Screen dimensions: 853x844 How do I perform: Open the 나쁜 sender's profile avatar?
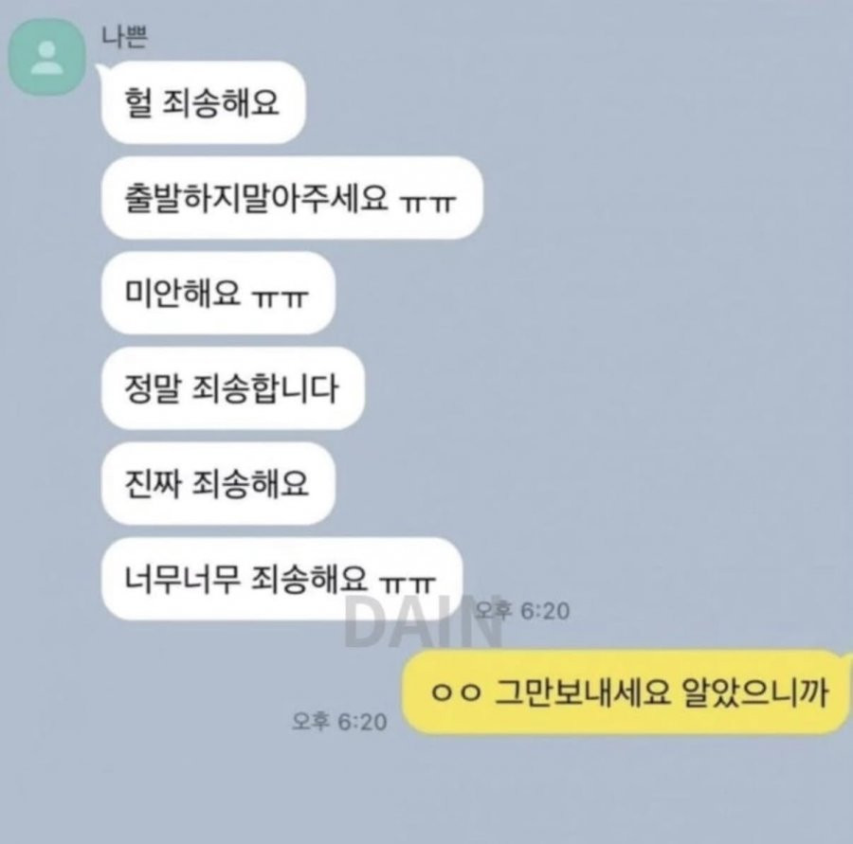[47, 58]
